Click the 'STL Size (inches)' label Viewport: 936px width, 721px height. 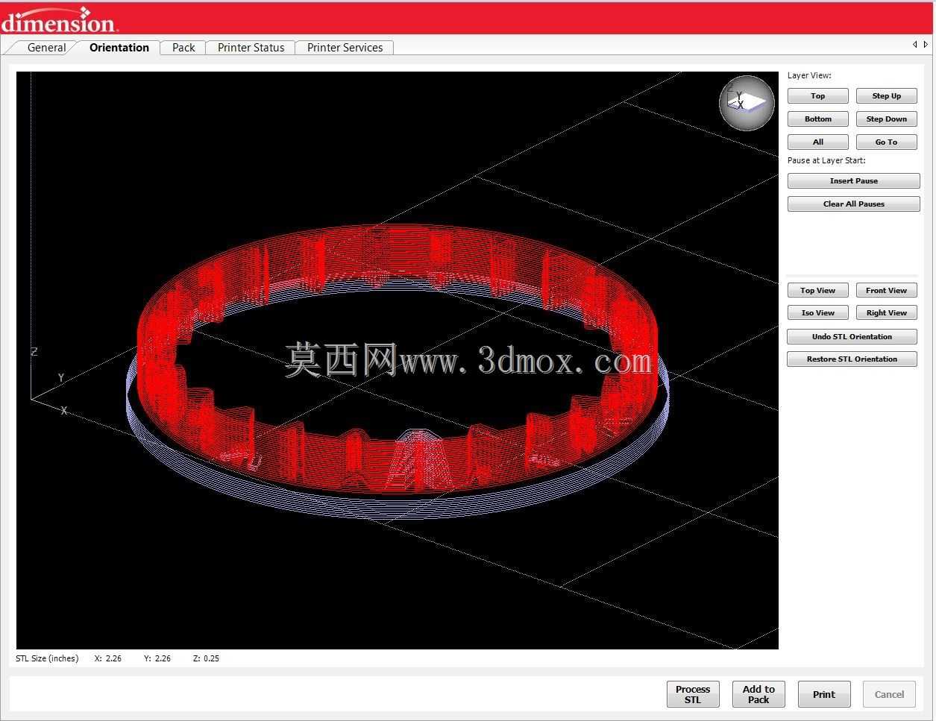[x=47, y=658]
